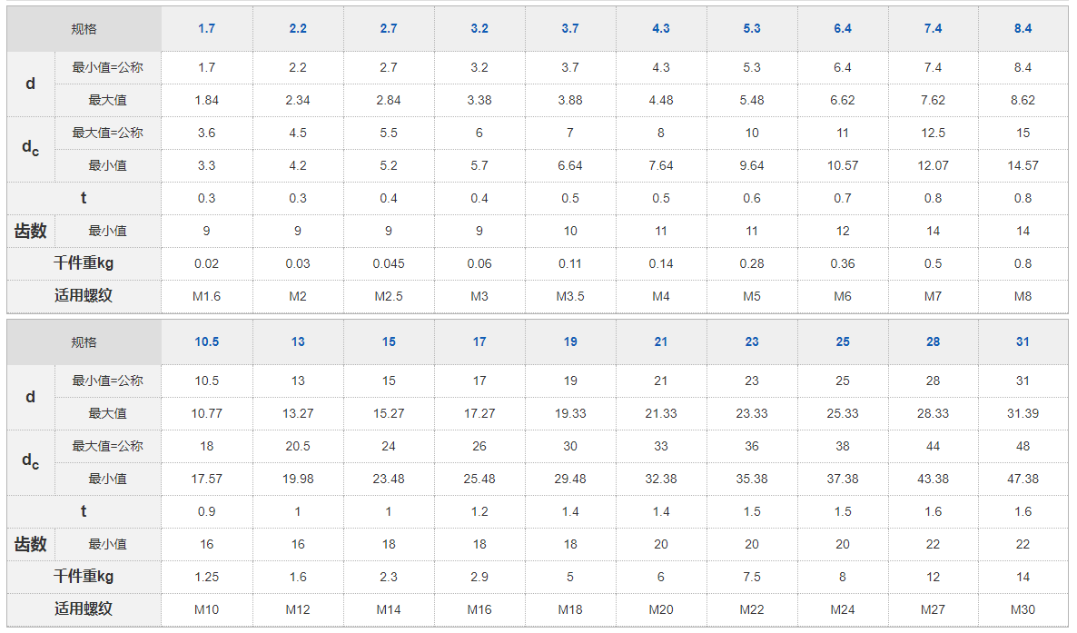This screenshot has height=633, width=1077.
Task: Click the 规格 header in the top table
Action: point(84,29)
